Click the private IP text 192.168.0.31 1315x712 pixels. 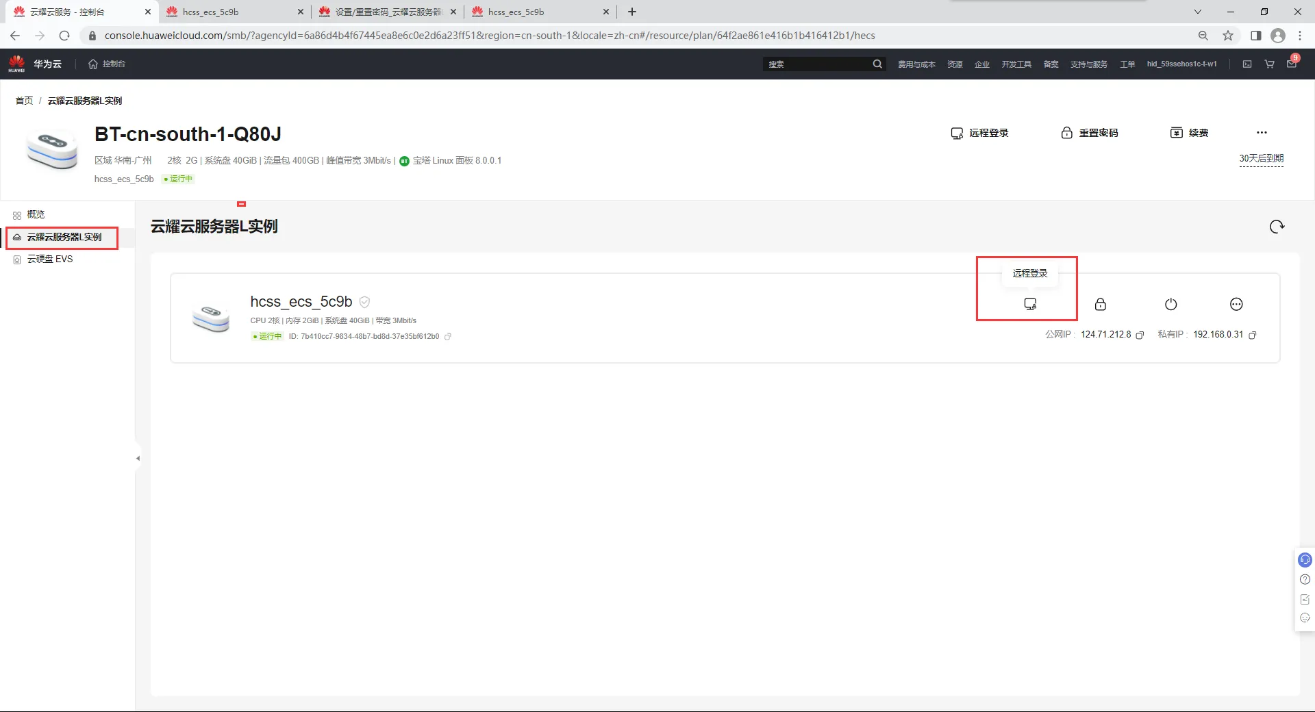coord(1218,335)
